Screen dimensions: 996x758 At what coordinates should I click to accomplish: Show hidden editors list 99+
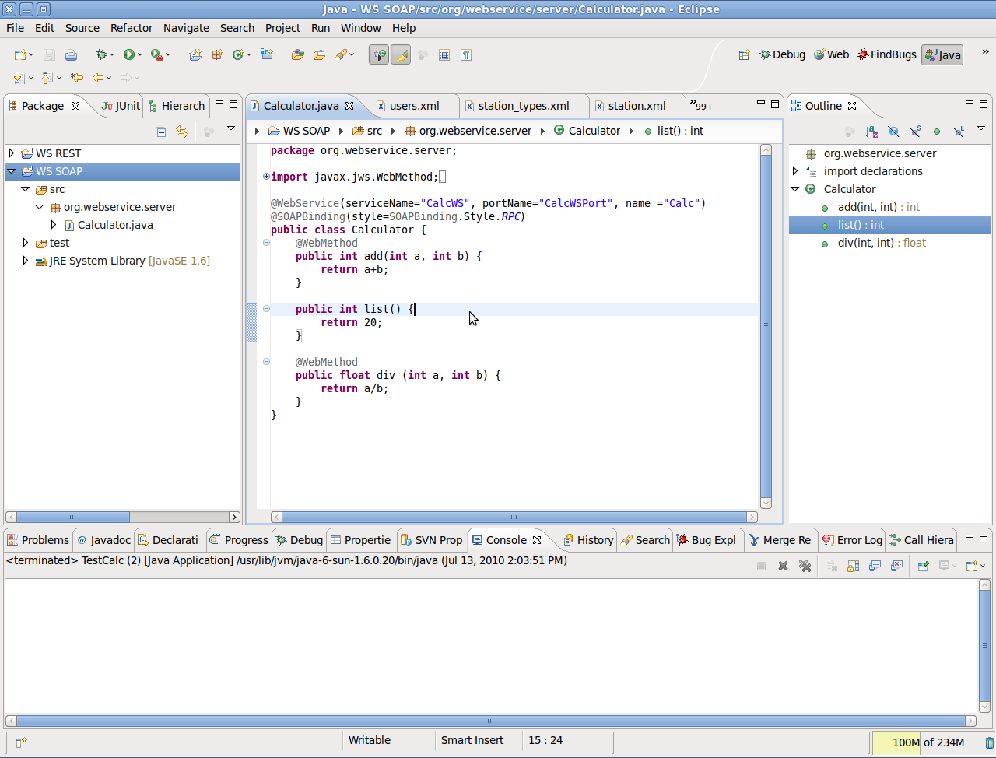point(701,105)
